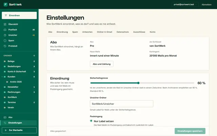Switch to the Antworten settings tab
The image size is (217, 136).
pos(87,32)
